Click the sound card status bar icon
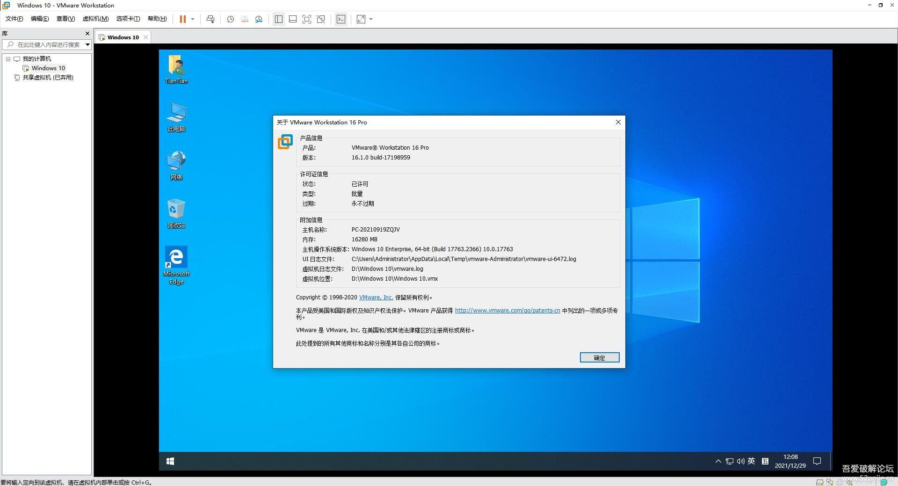Image resolution: width=898 pixels, height=486 pixels. click(849, 482)
